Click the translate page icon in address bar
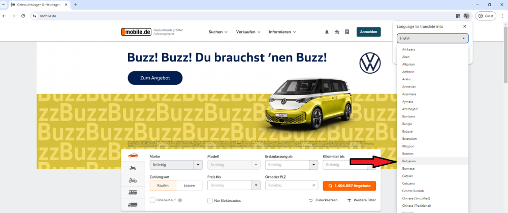The height and width of the screenshot is (213, 508). [x=466, y=16]
